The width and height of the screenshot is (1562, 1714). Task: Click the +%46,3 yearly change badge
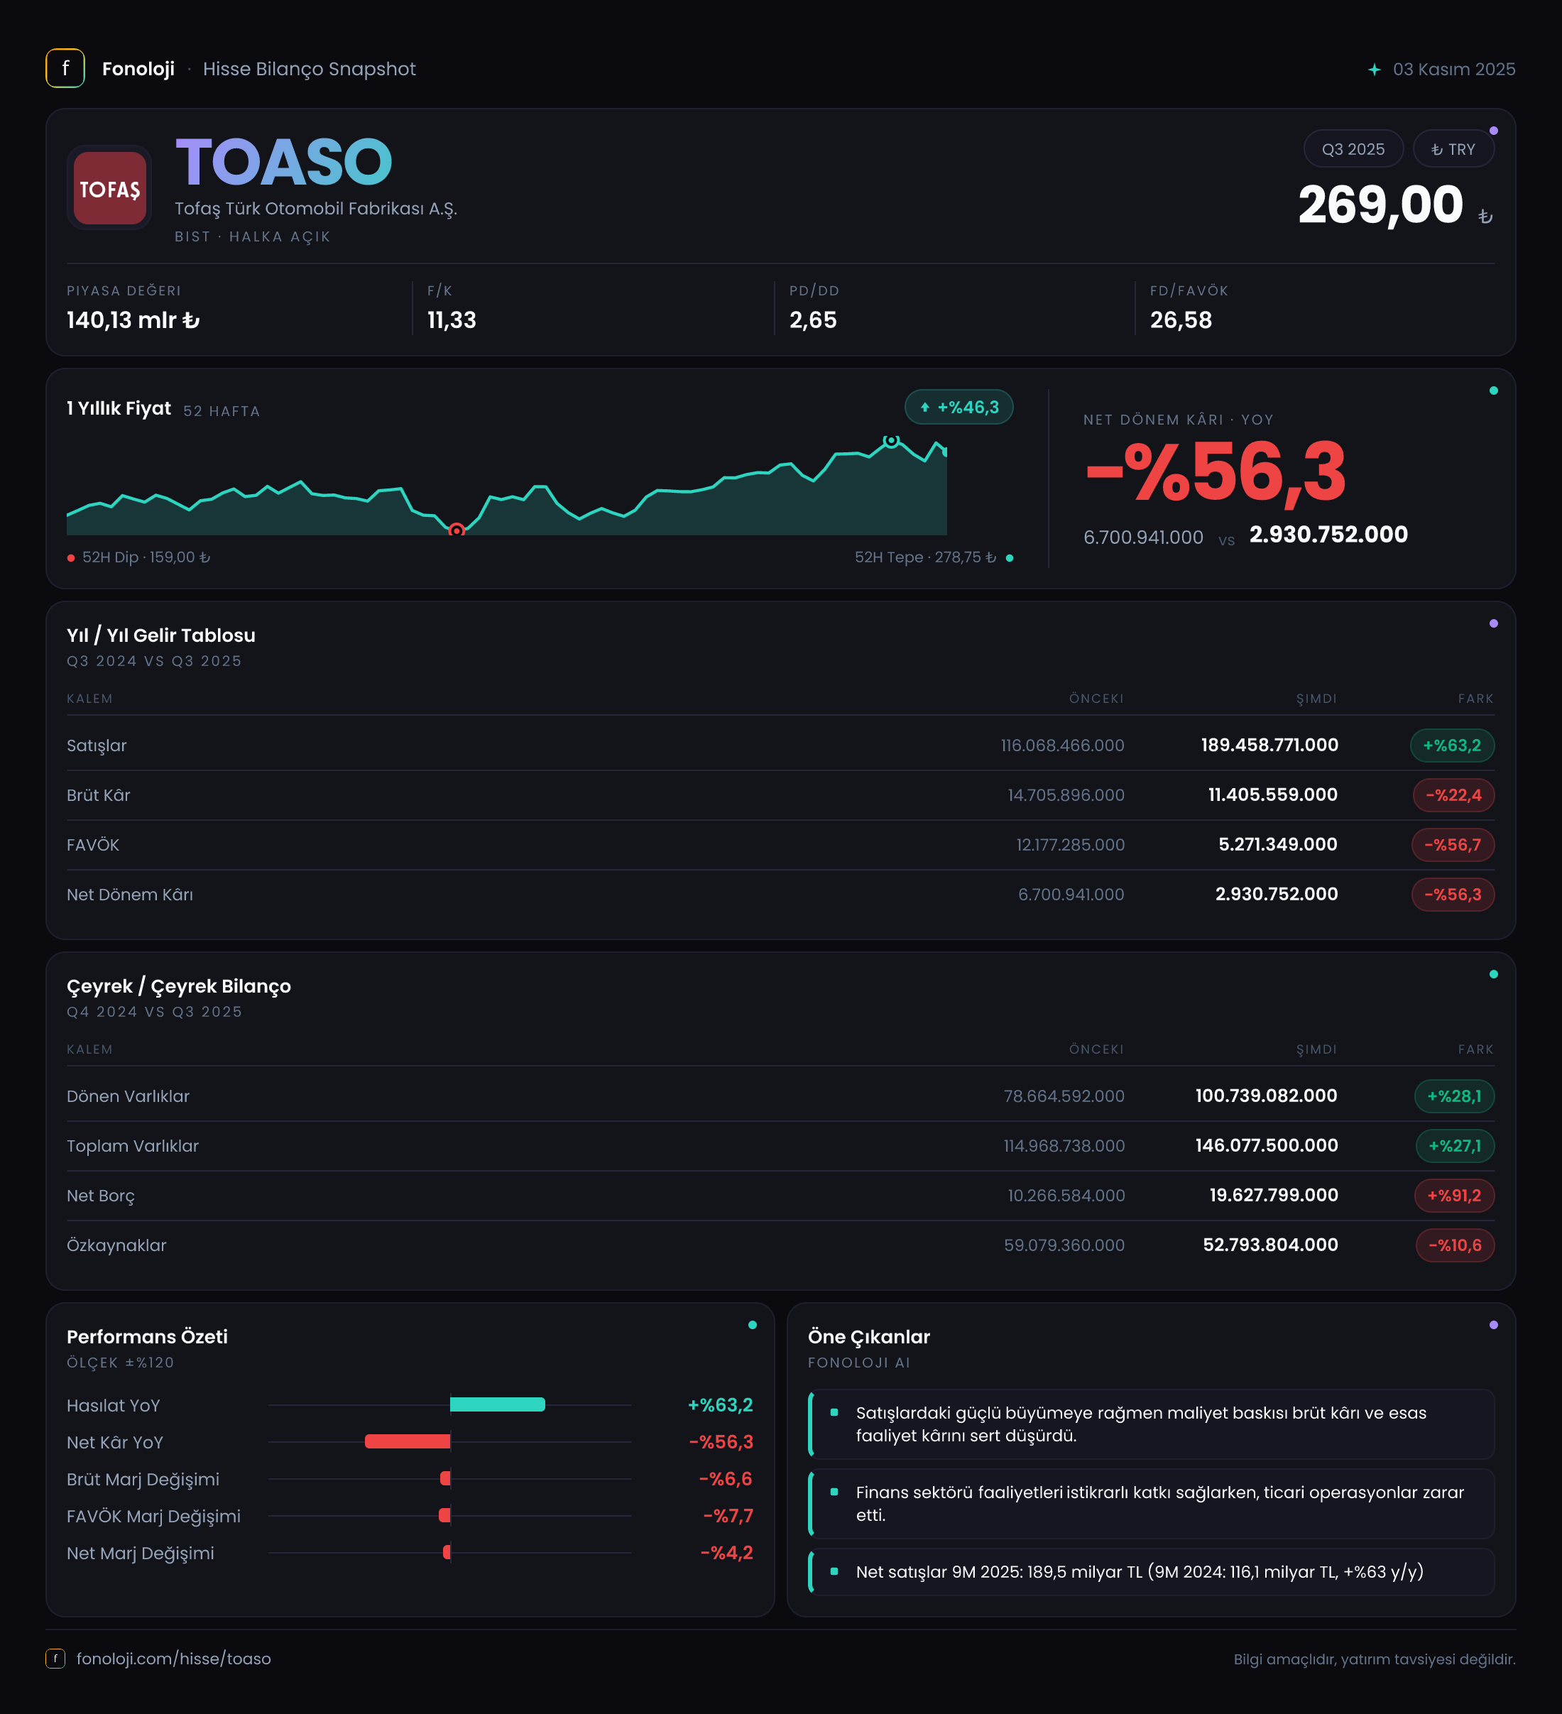[959, 408]
